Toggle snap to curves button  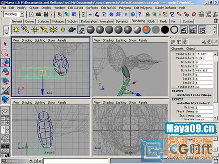172,14
